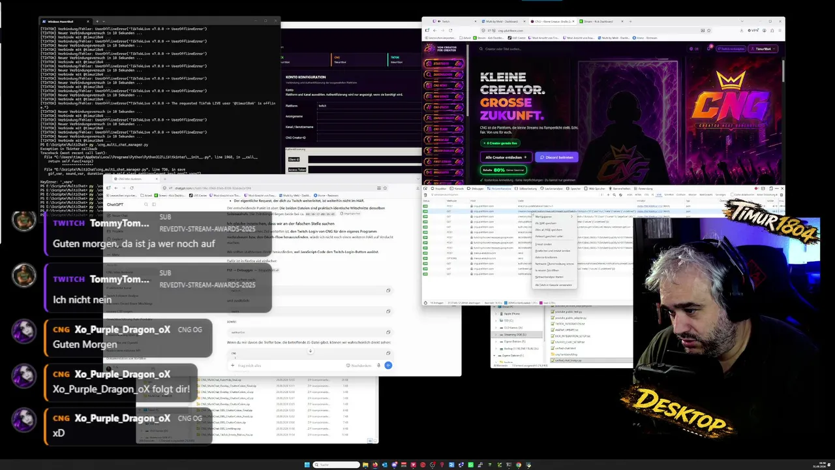
Task: Toggle the XHR network filter
Action: [659, 195]
